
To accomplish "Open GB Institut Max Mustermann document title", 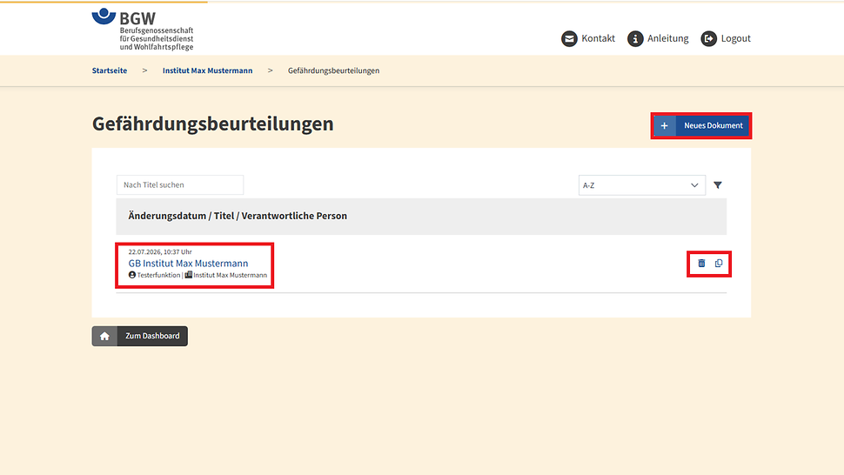I will click(188, 263).
